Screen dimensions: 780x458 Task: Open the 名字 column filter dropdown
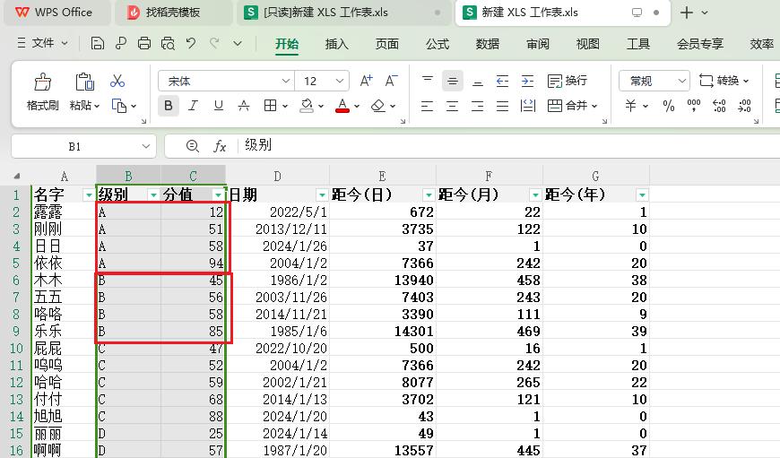(x=89, y=194)
